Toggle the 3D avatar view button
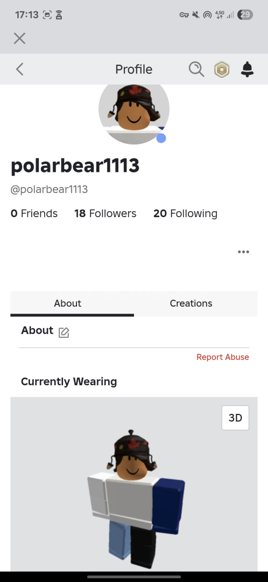 tap(235, 418)
